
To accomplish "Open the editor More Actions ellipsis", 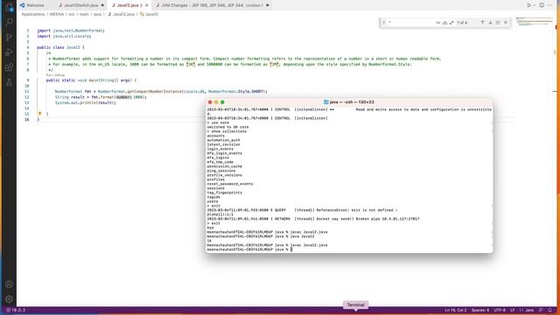I will click(x=550, y=5).
